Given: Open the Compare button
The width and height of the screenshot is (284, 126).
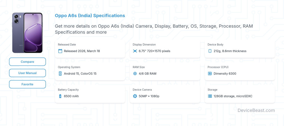Looking at the screenshot, I should click(x=27, y=62).
